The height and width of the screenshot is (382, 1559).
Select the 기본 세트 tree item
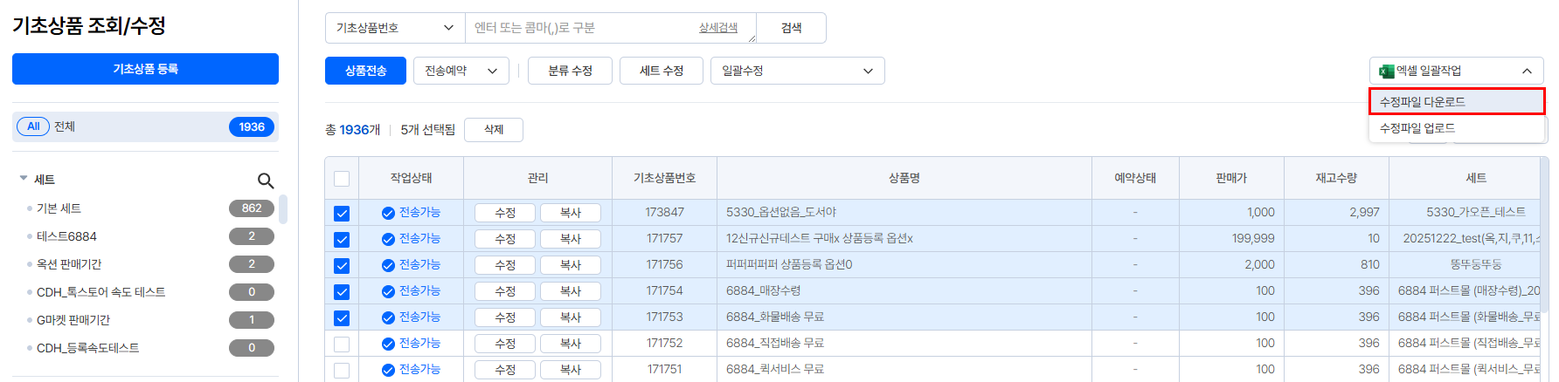click(x=59, y=208)
